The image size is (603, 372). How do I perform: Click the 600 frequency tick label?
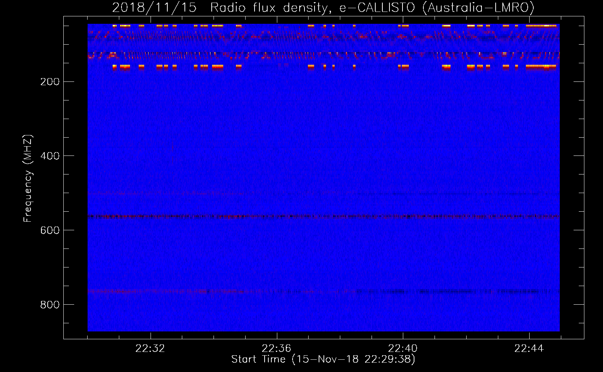50,230
